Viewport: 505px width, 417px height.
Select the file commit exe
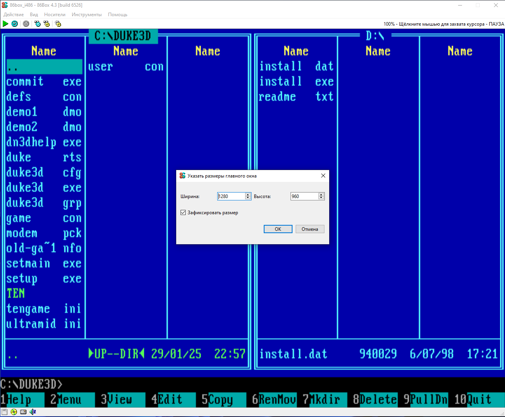[x=44, y=82]
